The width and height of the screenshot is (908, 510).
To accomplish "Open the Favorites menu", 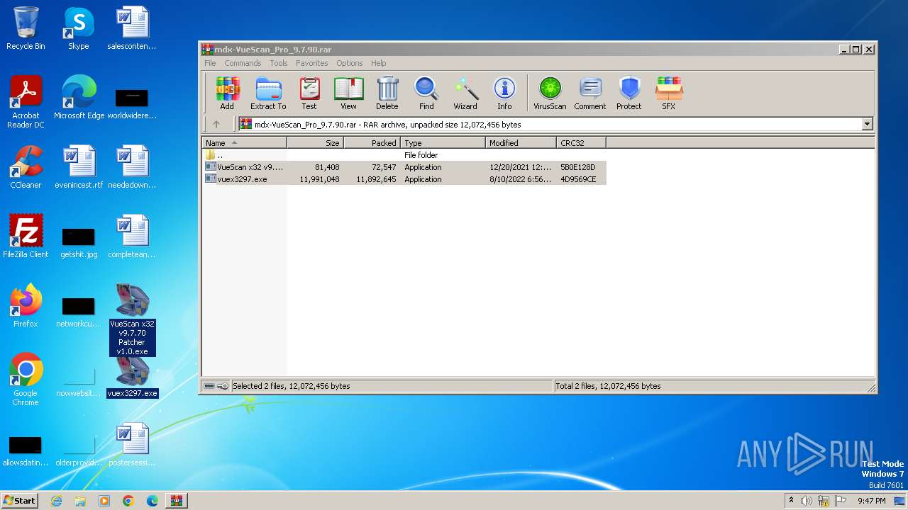I will [x=312, y=63].
